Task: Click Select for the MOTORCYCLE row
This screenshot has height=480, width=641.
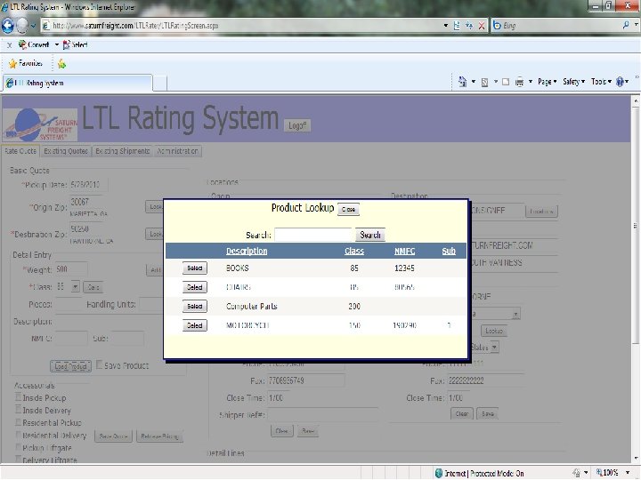Action: (x=195, y=325)
